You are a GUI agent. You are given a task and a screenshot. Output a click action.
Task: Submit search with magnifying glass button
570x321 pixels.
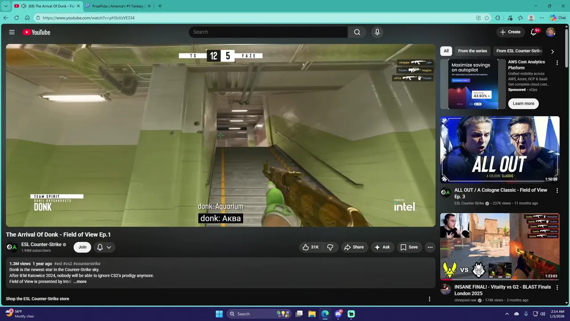(357, 32)
